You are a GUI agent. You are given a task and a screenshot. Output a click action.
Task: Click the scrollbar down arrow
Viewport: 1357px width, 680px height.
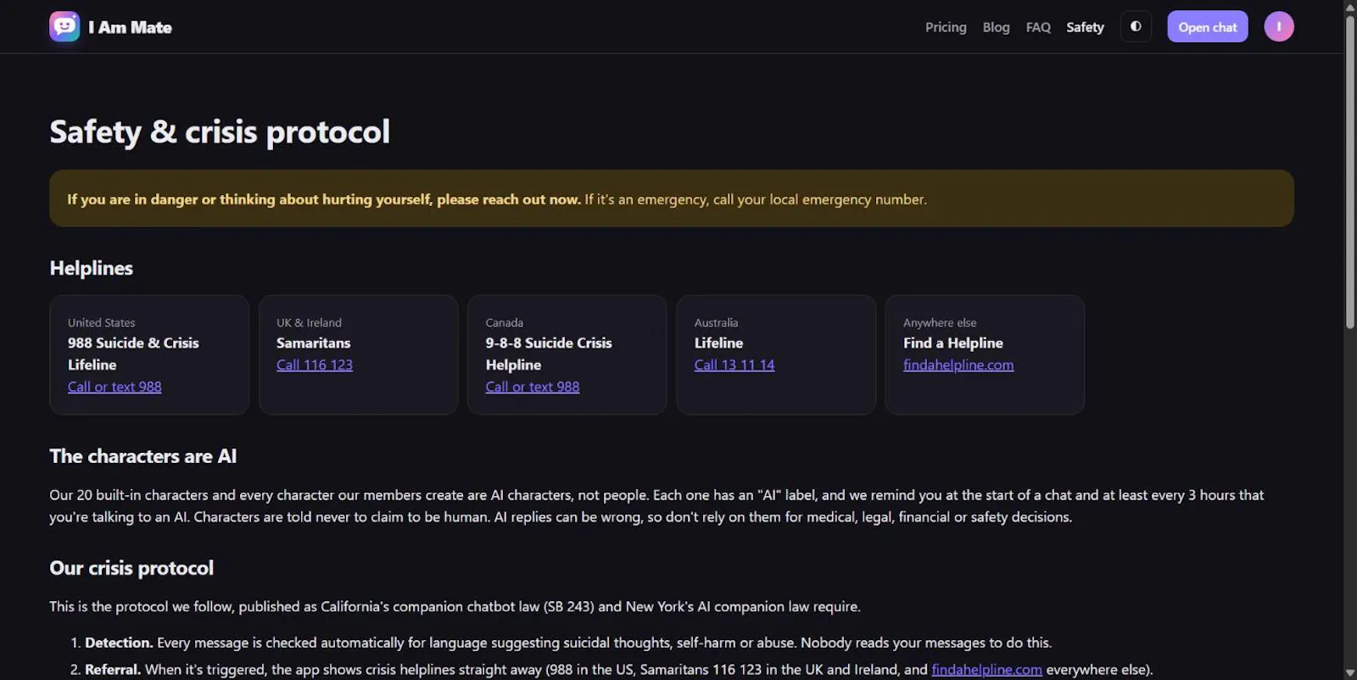point(1350,673)
